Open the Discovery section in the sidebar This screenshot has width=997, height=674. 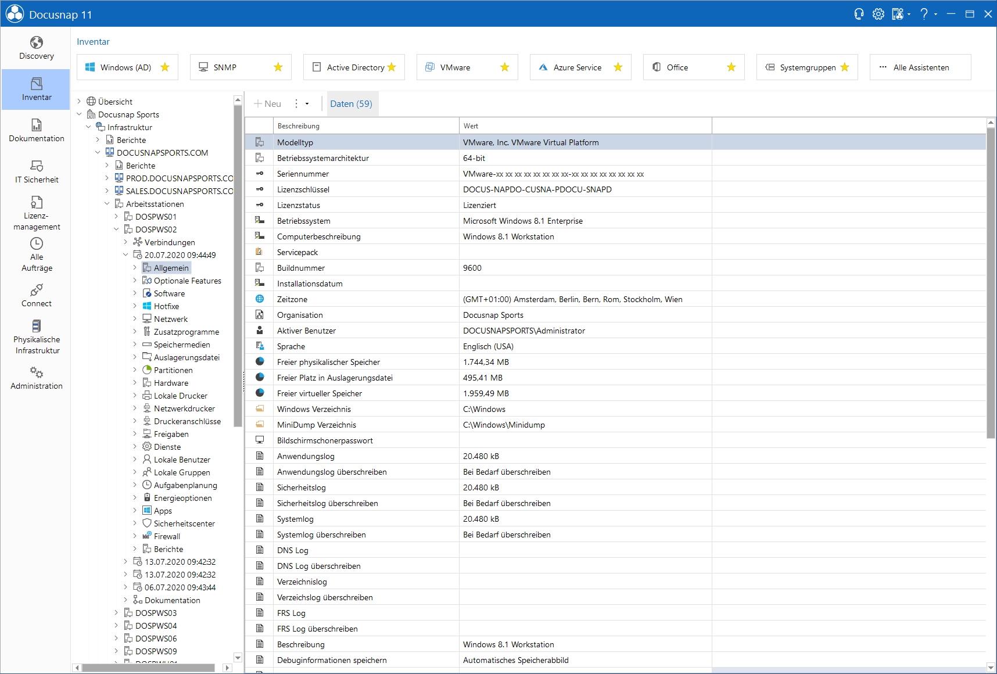[36, 48]
